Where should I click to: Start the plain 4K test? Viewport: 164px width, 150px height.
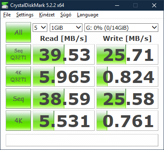18,121
